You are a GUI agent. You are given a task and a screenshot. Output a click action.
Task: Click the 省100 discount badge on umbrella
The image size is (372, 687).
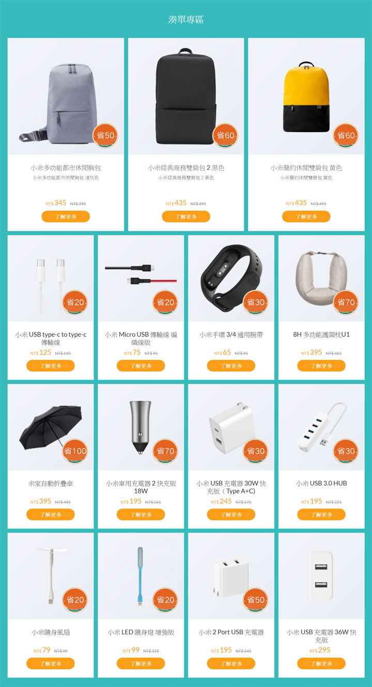75,451
